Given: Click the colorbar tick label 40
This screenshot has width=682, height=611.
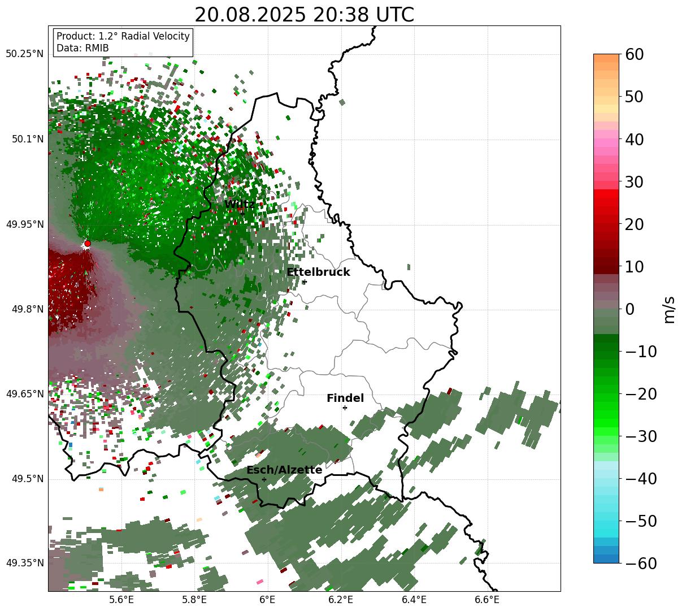Looking at the screenshot, I should click(633, 139).
